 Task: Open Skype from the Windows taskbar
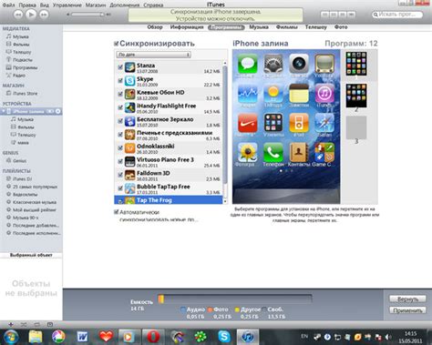coord(224,337)
